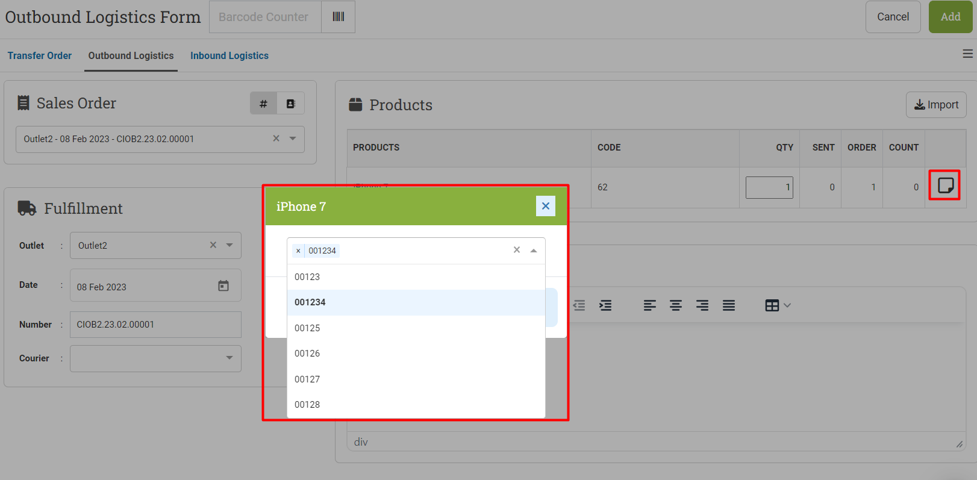Close the iPhone 7 dialog
Image resolution: width=977 pixels, height=480 pixels.
546,206
